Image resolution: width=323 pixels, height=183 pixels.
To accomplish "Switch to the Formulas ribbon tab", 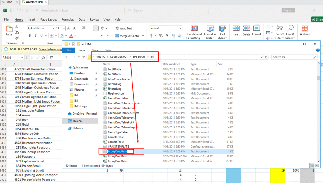I will click(x=68, y=19).
